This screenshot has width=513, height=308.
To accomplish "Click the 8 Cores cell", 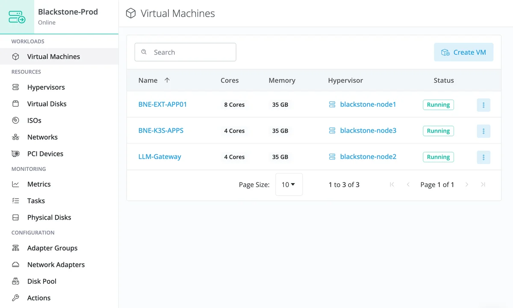I will click(x=234, y=105).
